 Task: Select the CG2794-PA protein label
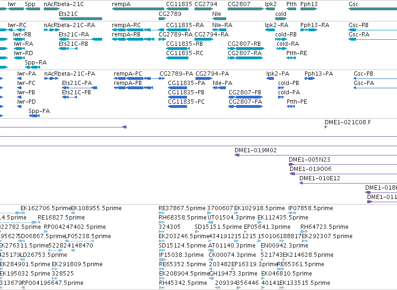click(x=212, y=74)
